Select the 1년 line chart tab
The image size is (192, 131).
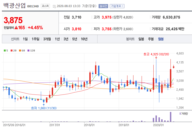(x=57, y=39)
